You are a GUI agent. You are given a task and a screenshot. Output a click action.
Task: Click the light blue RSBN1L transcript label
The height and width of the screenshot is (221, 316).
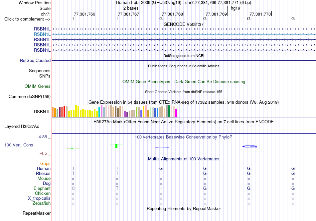click(42, 34)
